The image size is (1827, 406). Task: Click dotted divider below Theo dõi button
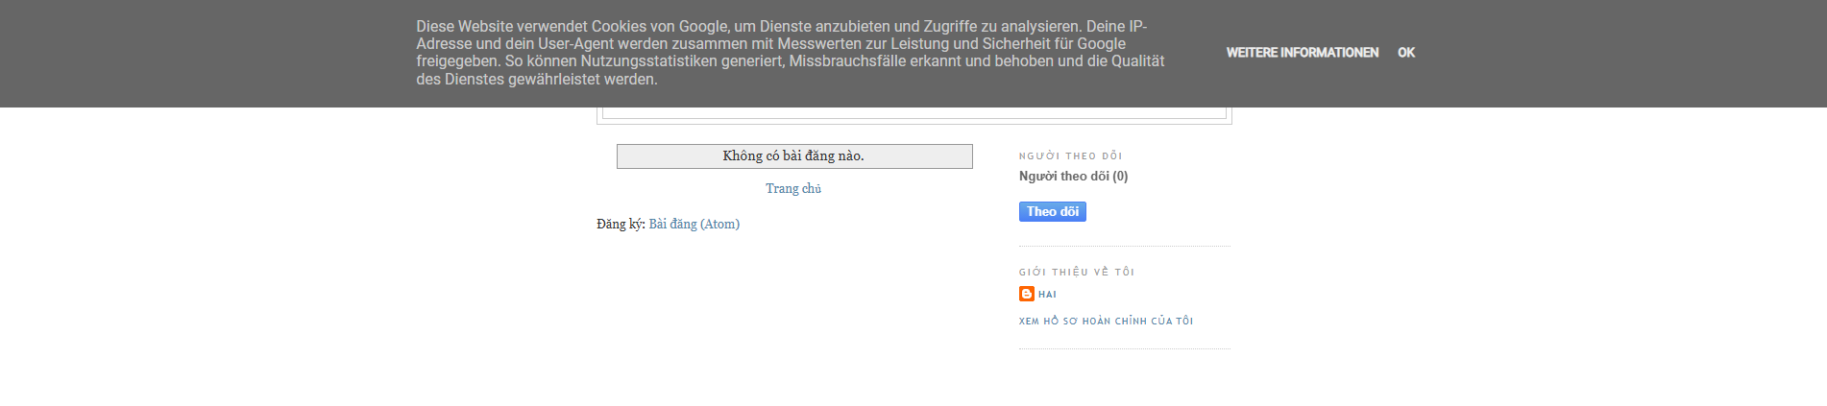(x=1125, y=247)
